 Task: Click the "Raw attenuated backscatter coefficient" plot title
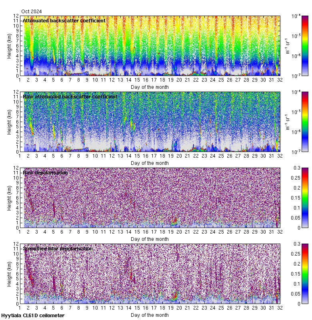(x=70, y=96)
